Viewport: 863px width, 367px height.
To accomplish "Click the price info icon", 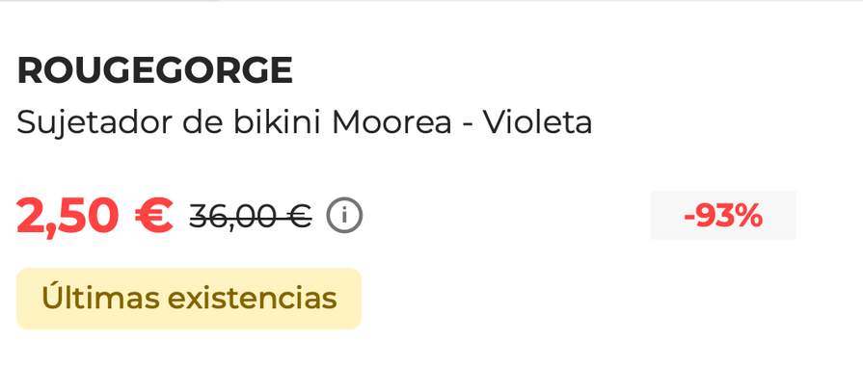I will (344, 215).
